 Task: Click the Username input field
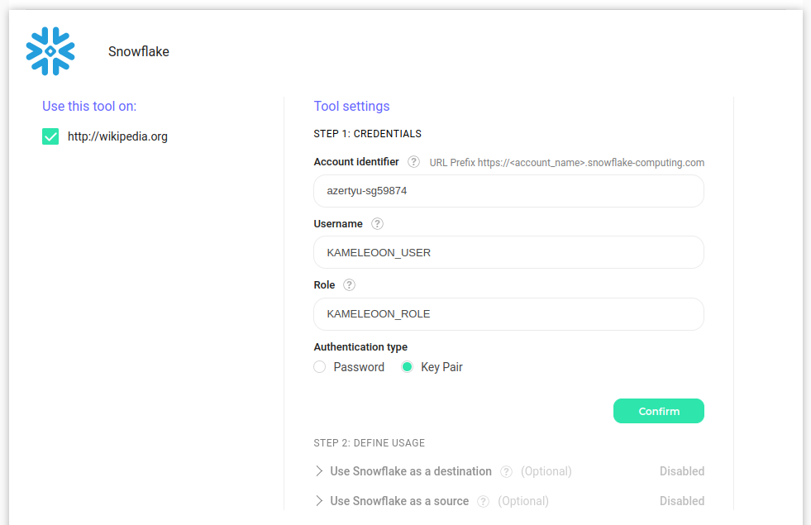pos(508,252)
